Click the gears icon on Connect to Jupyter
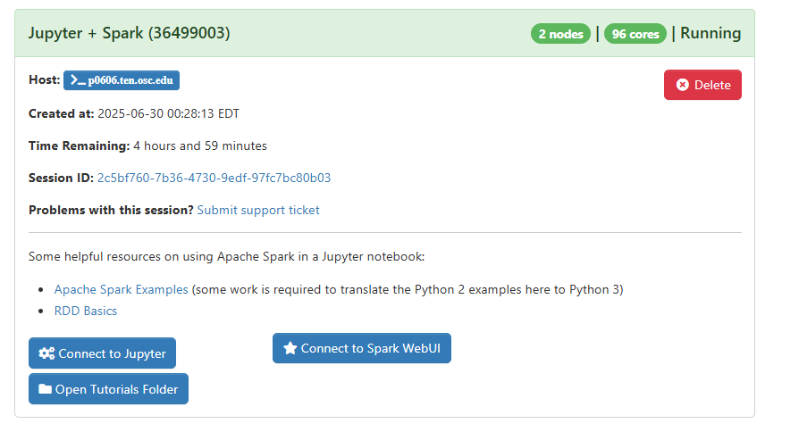799x432 pixels. click(46, 353)
